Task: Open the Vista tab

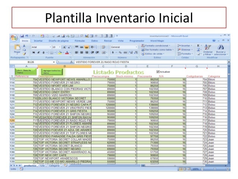Action: click(120, 41)
